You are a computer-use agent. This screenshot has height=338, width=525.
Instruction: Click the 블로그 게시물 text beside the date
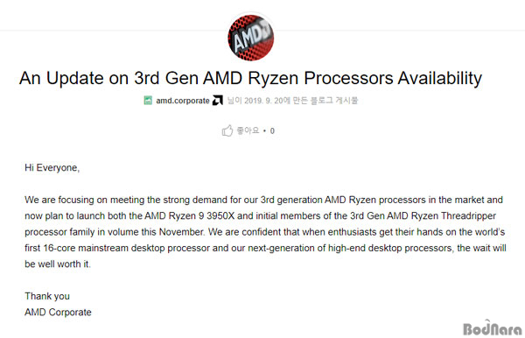pyautogui.click(x=334, y=101)
